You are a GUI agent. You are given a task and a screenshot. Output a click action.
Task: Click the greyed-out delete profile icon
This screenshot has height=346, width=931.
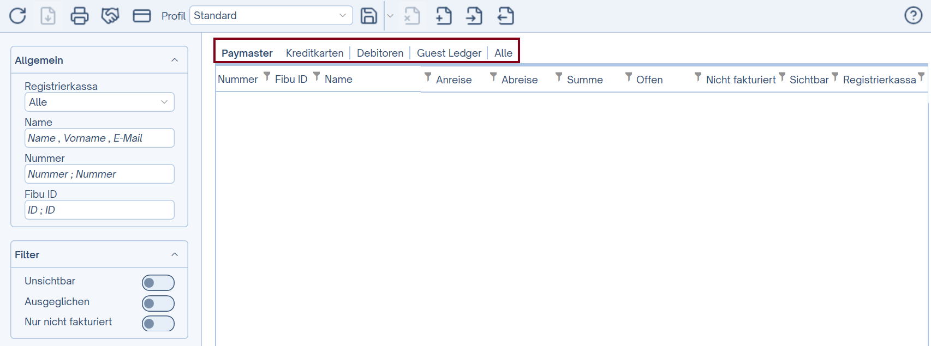point(412,16)
